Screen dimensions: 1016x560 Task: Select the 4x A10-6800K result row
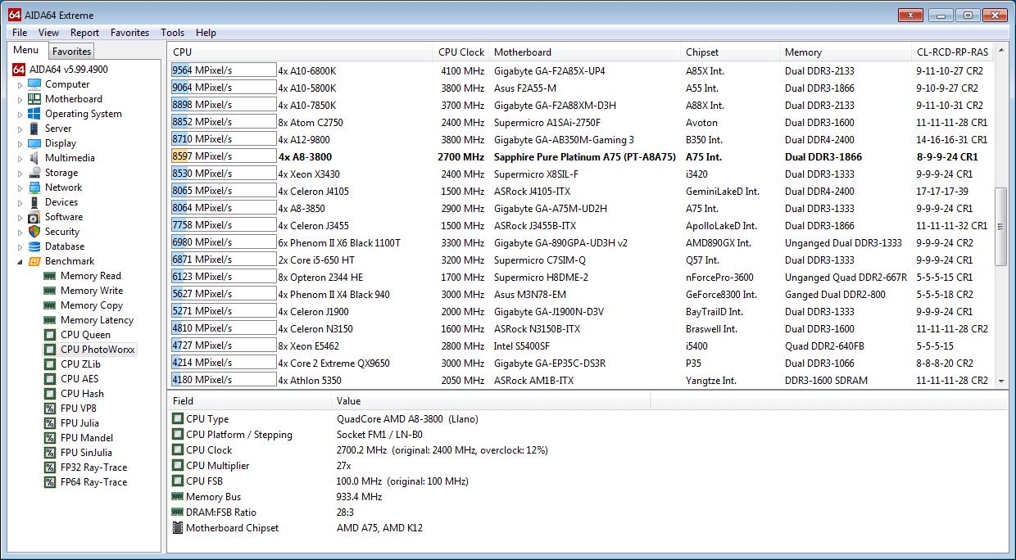tap(581, 70)
